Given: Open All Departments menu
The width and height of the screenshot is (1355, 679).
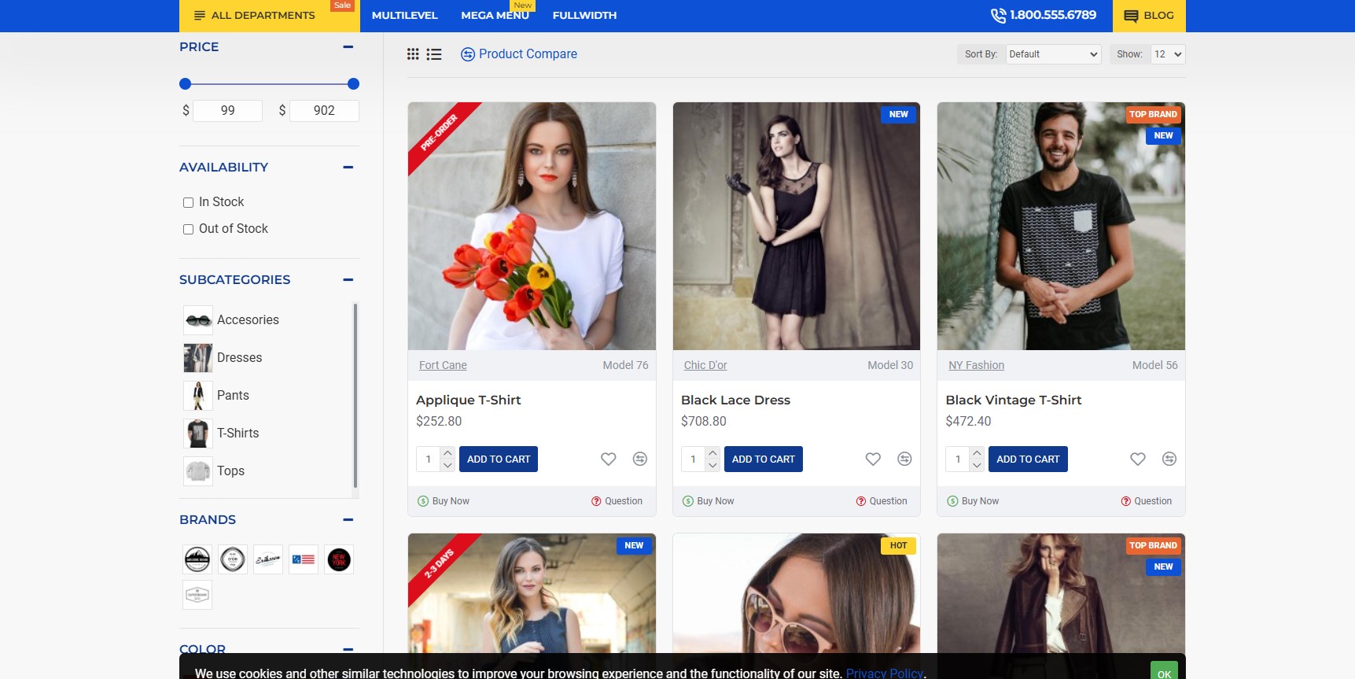Looking at the screenshot, I should (270, 16).
